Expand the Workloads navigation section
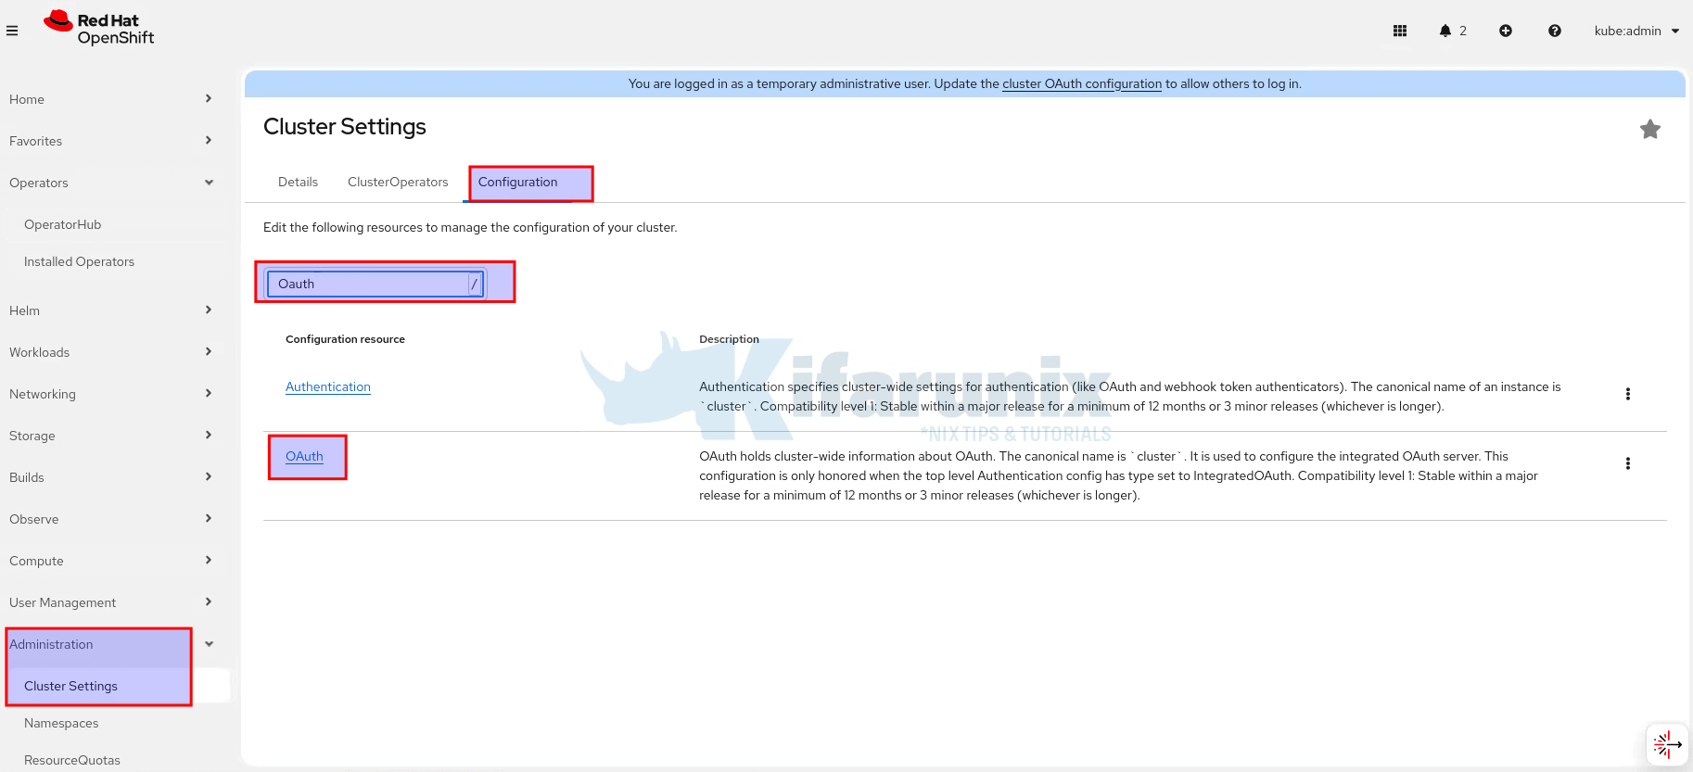This screenshot has width=1693, height=772. [111, 352]
